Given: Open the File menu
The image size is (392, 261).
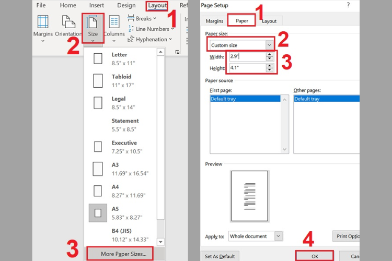Looking at the screenshot, I should pos(41,5).
